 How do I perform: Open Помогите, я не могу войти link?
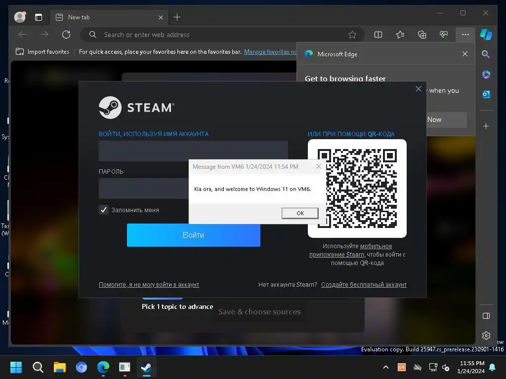pos(149,285)
